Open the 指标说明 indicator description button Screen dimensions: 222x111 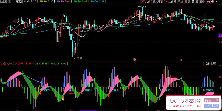click(211, 64)
